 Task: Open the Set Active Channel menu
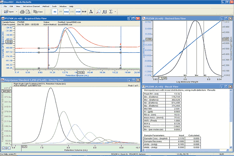click(x=31, y=7)
